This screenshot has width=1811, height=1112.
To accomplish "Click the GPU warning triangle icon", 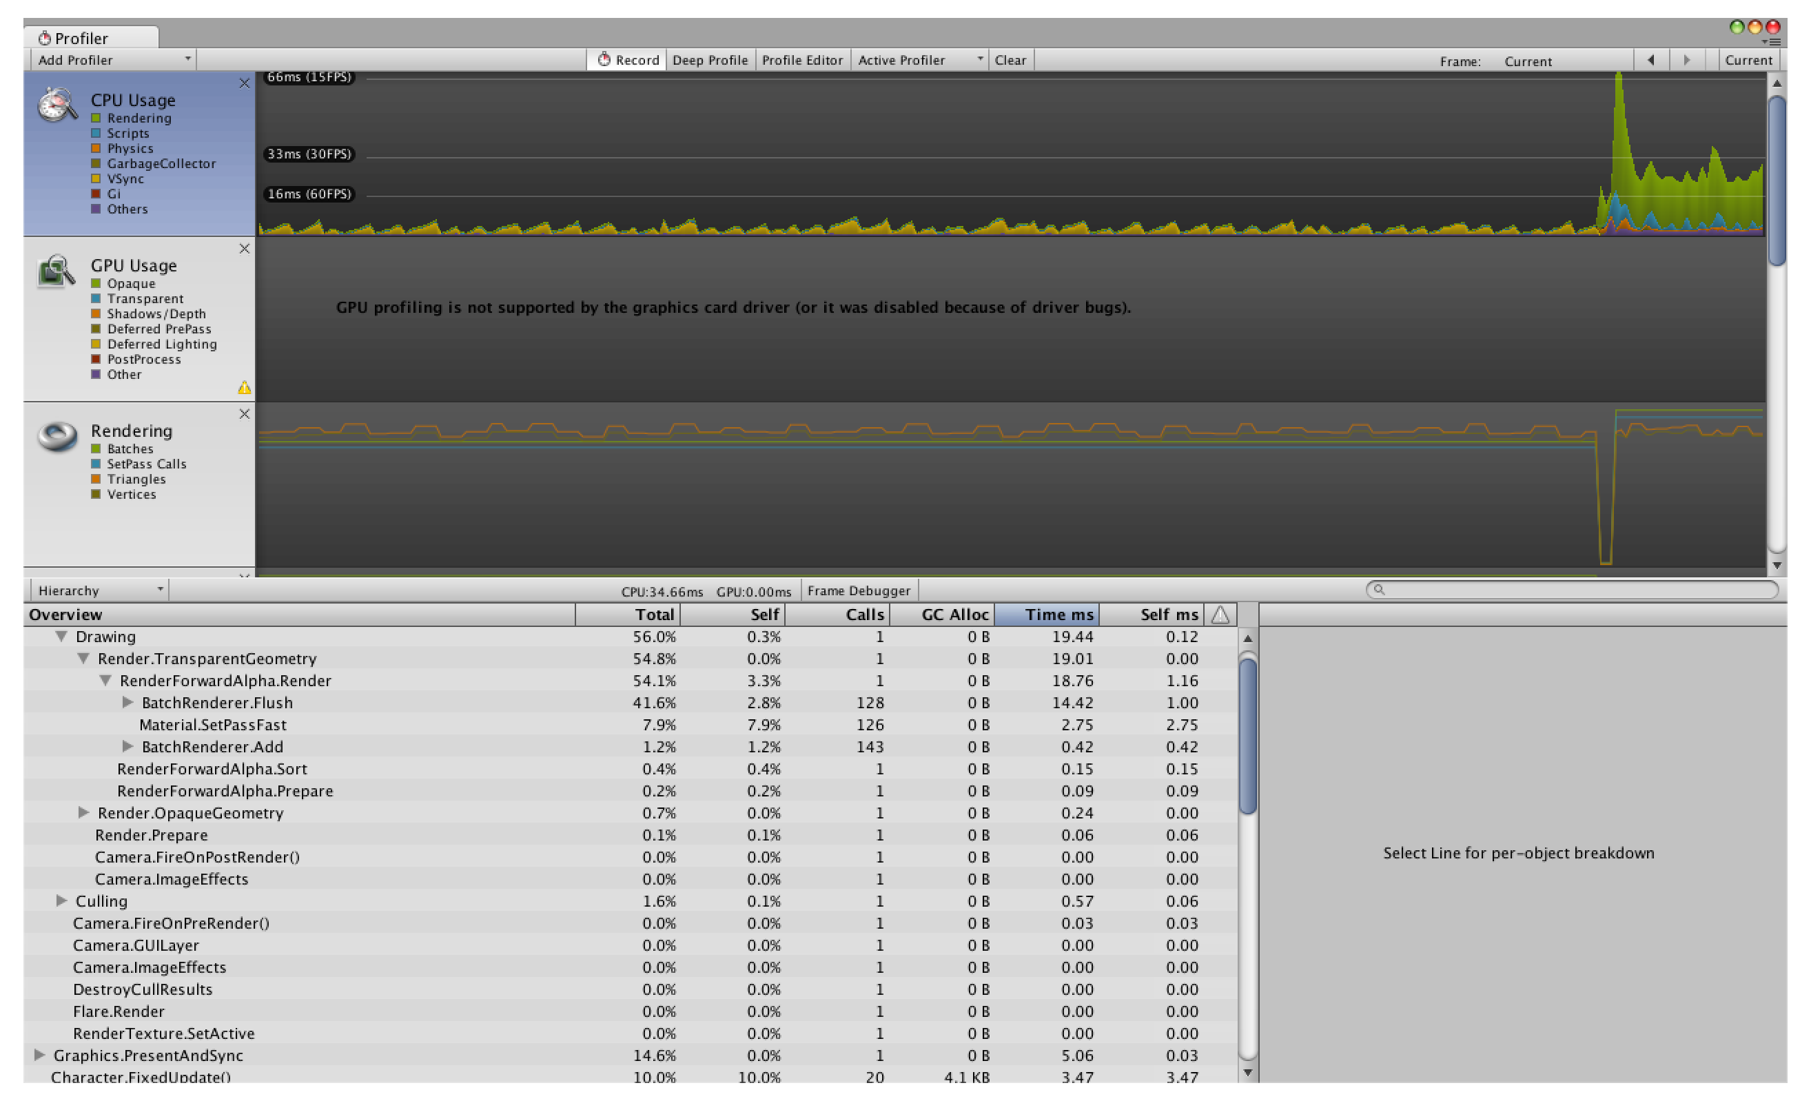I will 244,388.
